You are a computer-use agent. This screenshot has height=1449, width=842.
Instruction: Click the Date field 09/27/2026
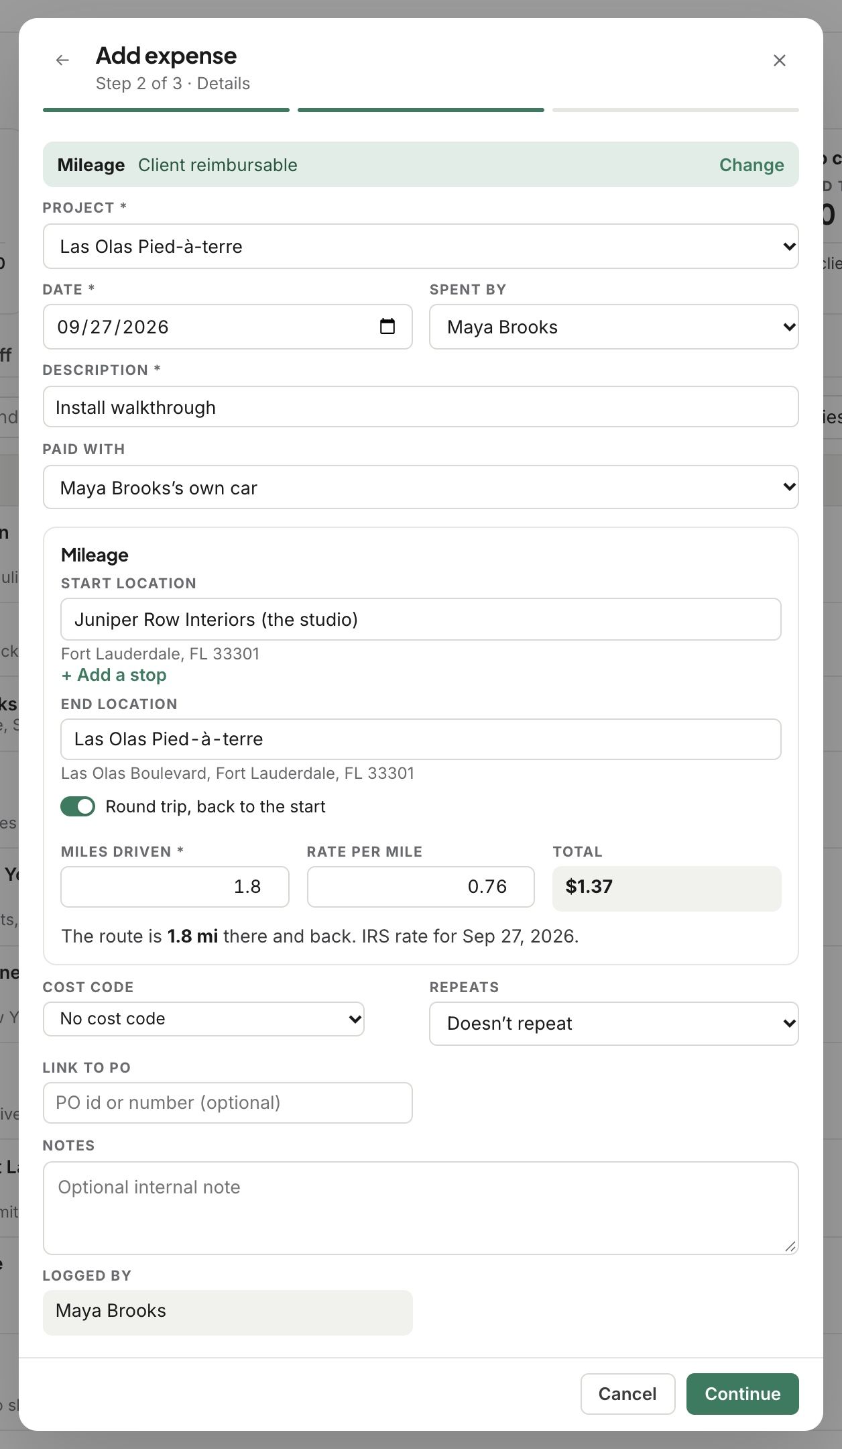click(x=228, y=327)
